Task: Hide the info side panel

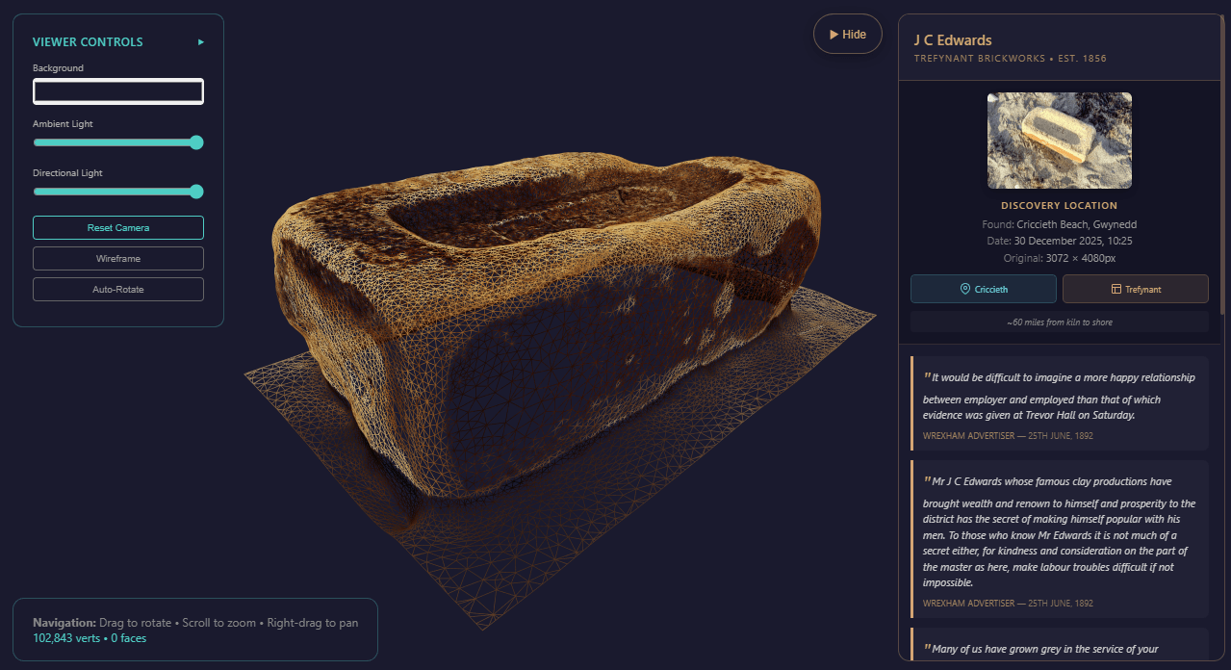Action: [x=847, y=35]
